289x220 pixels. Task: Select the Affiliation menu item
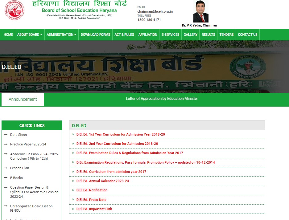[x=148, y=35]
